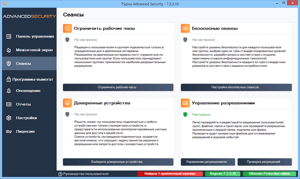
Task: Click the green shield in Управление разрешениями card
Action: coord(185,115)
